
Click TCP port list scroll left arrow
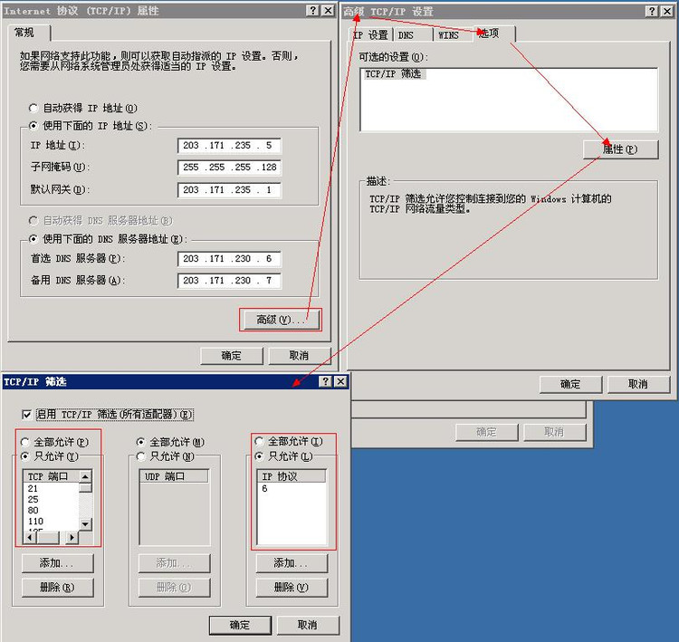click(30, 537)
